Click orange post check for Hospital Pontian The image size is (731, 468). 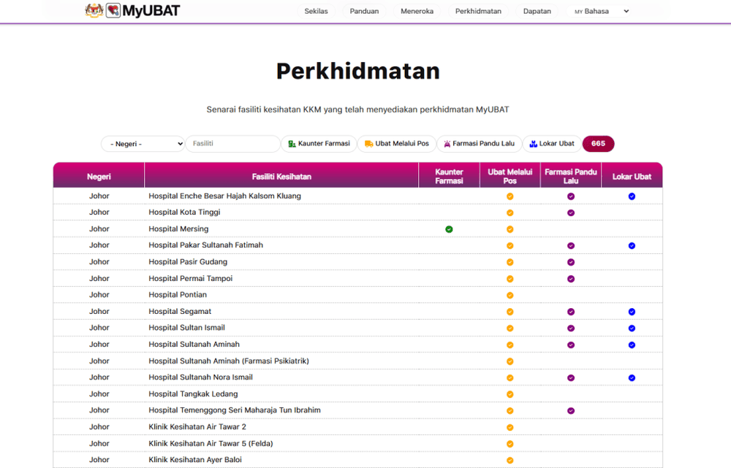point(510,295)
